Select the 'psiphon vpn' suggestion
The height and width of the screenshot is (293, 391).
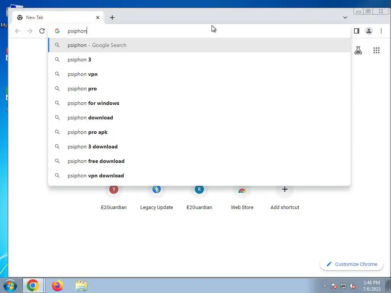coord(199,74)
